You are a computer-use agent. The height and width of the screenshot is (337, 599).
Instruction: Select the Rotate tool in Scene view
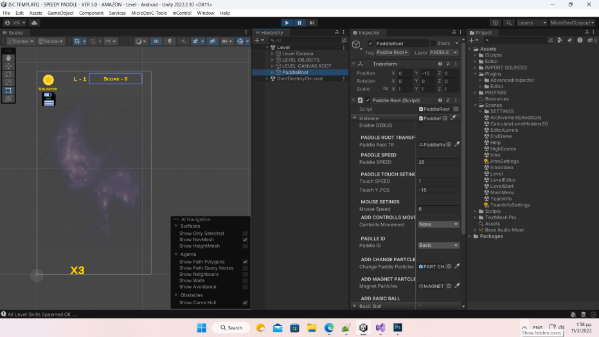8,74
